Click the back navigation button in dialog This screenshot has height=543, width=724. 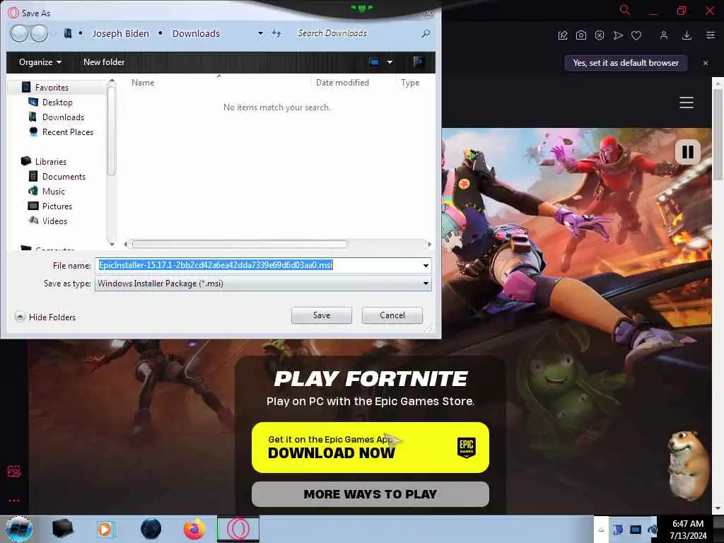[19, 33]
